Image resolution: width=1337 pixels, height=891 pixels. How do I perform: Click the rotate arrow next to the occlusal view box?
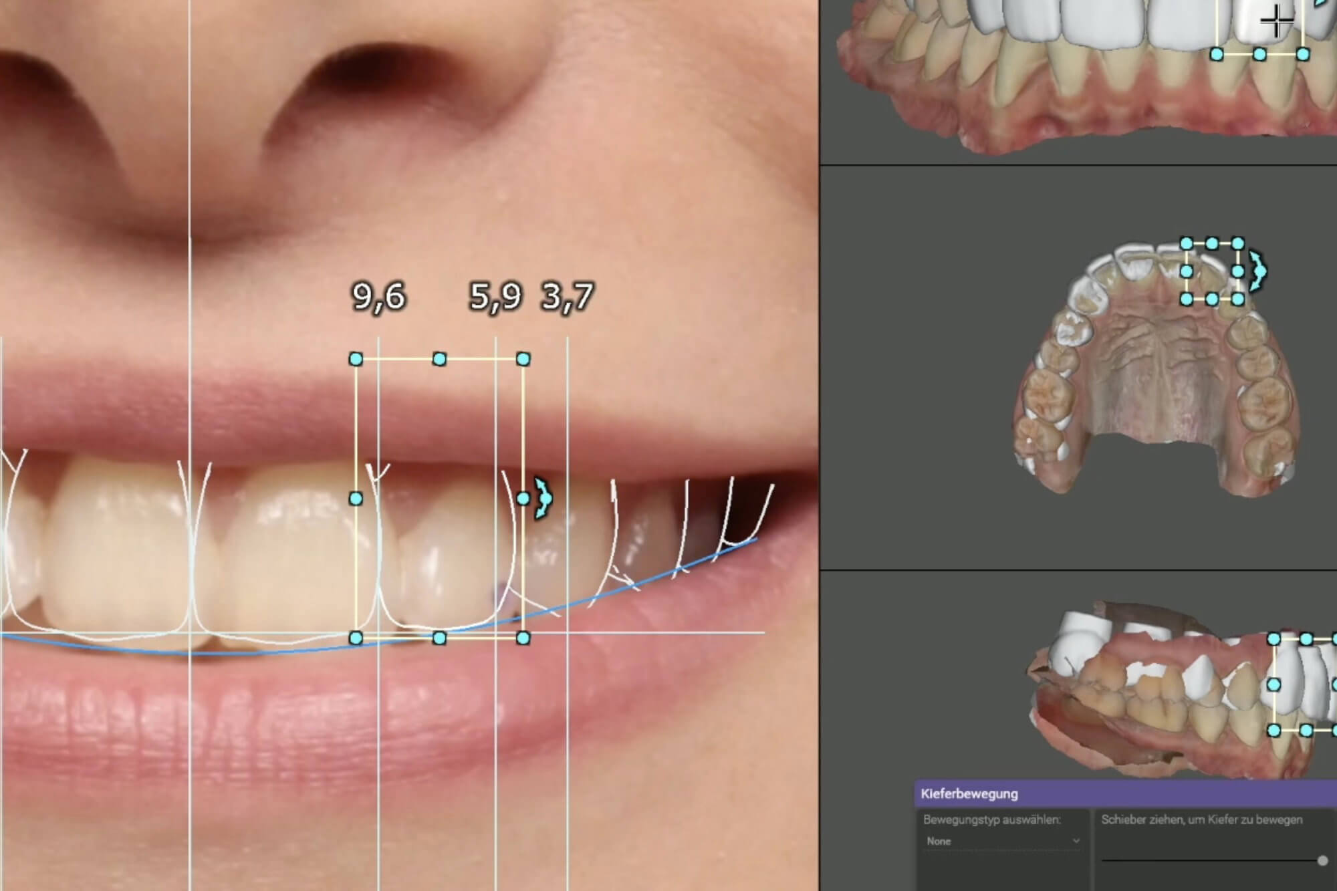[1258, 271]
